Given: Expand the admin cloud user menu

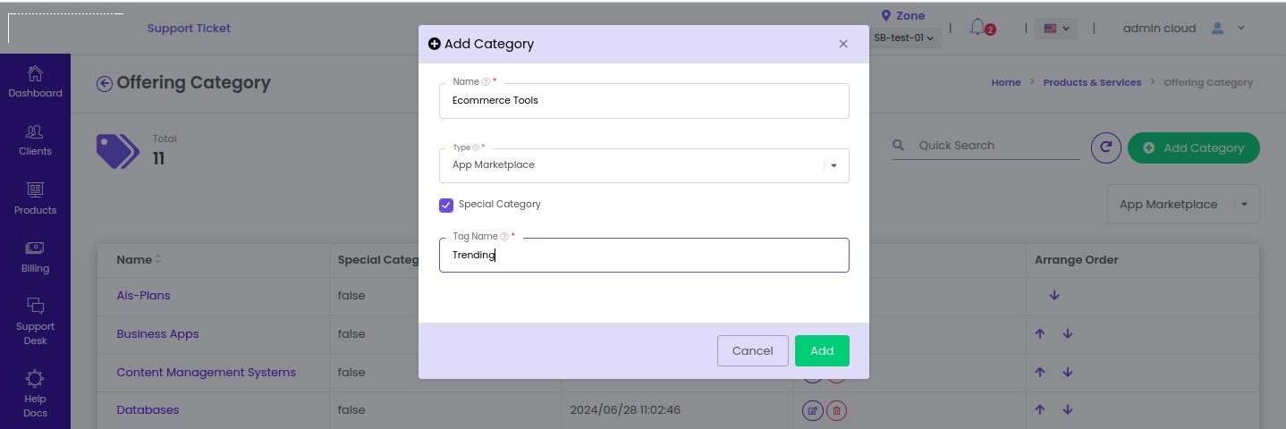Looking at the screenshot, I should click(1183, 28).
